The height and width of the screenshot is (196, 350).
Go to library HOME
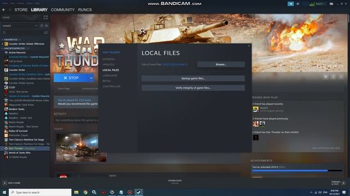tap(6, 17)
